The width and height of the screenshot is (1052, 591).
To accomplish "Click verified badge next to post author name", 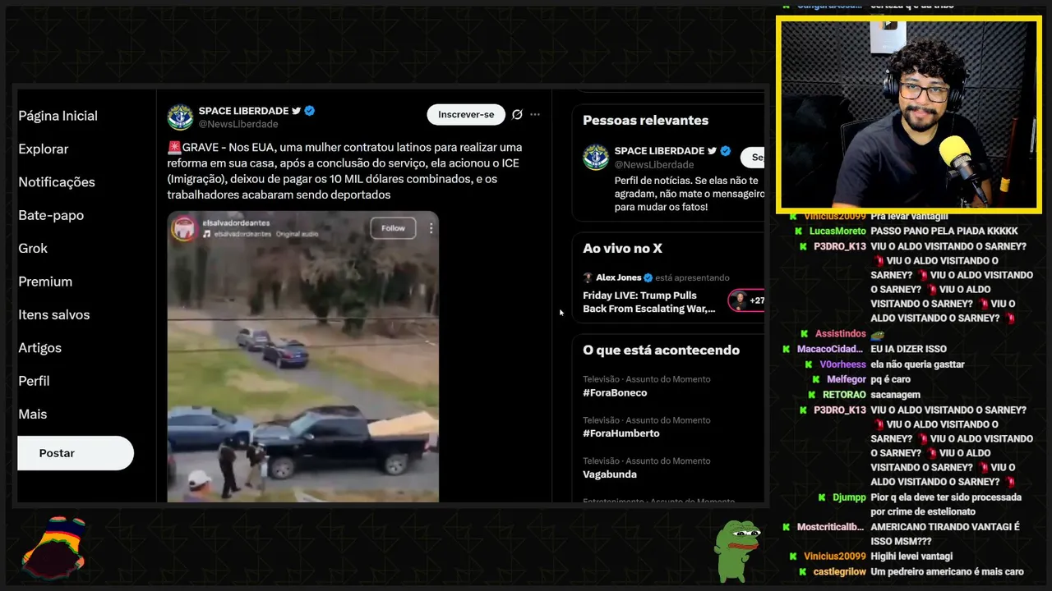I will click(310, 111).
